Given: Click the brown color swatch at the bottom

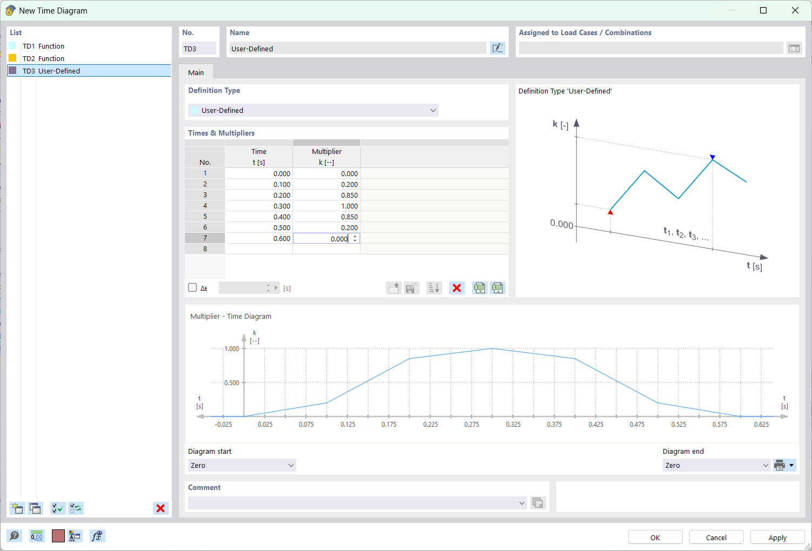Looking at the screenshot, I should tap(58, 536).
